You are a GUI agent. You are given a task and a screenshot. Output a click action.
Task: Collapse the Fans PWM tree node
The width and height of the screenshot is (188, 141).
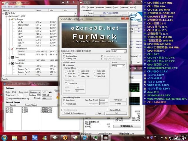coord(9,63)
